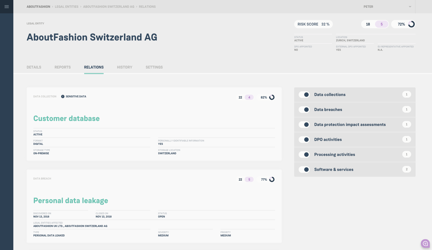Toggle the Data breaches switch

[x=304, y=110]
